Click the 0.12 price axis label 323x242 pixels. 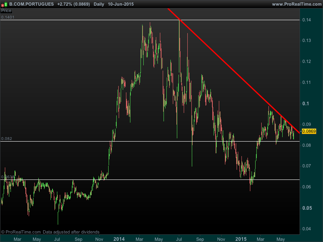coord(306,61)
